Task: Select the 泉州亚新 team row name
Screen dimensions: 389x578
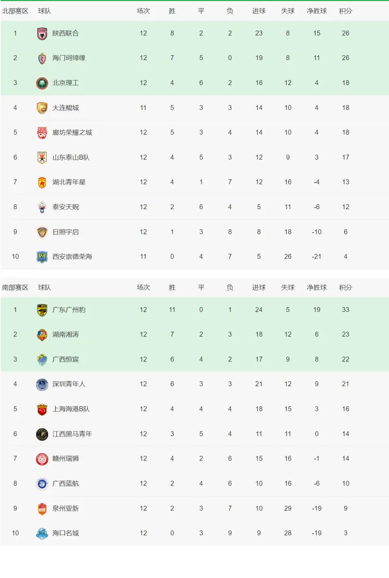Action: pyautogui.click(x=66, y=509)
